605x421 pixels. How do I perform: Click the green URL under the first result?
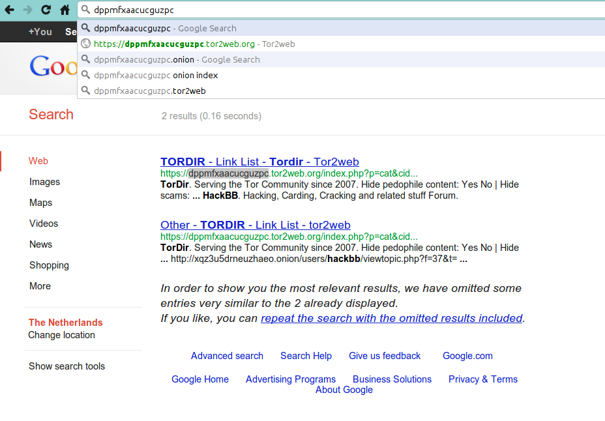coord(289,173)
